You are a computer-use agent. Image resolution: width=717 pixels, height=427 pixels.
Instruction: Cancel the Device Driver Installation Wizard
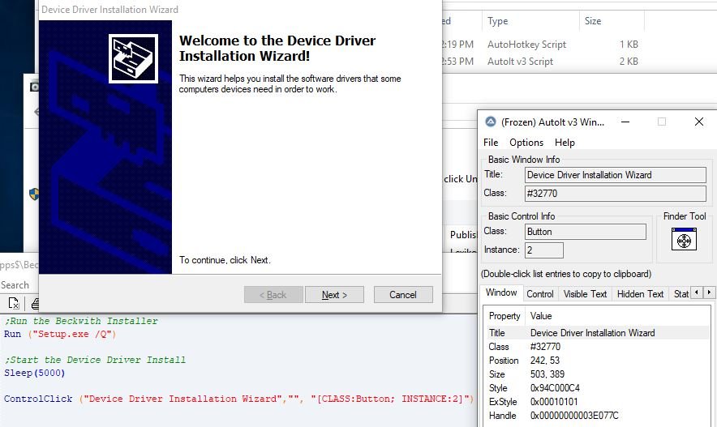(403, 295)
